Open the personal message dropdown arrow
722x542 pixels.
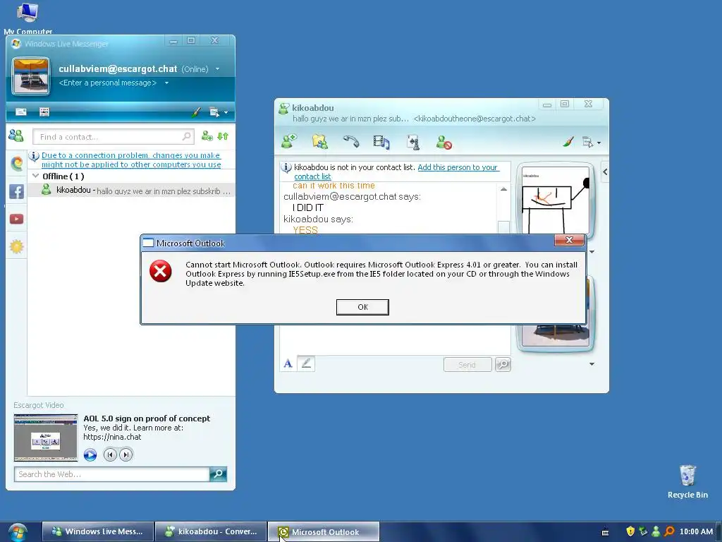click(166, 83)
